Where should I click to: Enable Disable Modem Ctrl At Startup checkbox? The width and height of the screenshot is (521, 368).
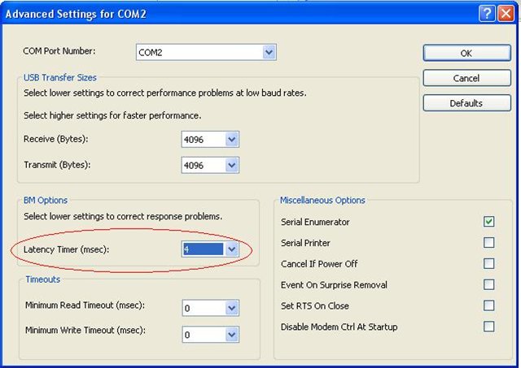(x=488, y=327)
